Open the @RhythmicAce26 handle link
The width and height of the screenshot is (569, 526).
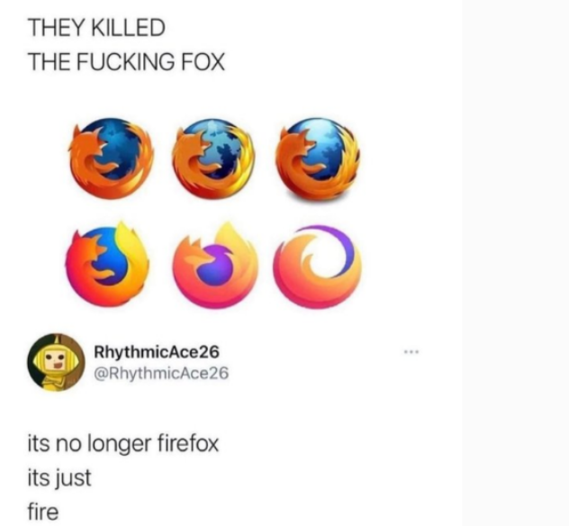(161, 373)
